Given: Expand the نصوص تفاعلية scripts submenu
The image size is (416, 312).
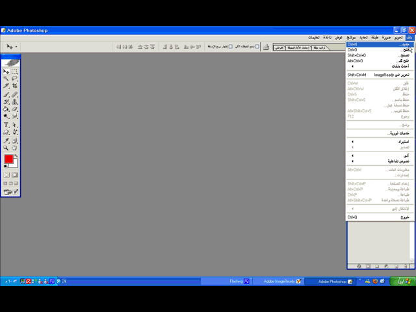Looking at the screenshot, I should click(380, 161).
